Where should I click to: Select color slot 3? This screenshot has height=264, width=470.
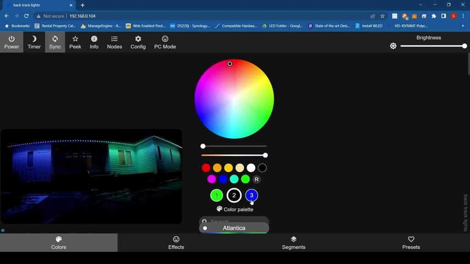pos(252,195)
